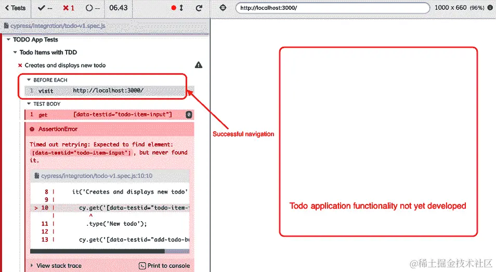Click code line 10 with cy.get
The height and width of the screenshot is (272, 496).
(x=110, y=208)
